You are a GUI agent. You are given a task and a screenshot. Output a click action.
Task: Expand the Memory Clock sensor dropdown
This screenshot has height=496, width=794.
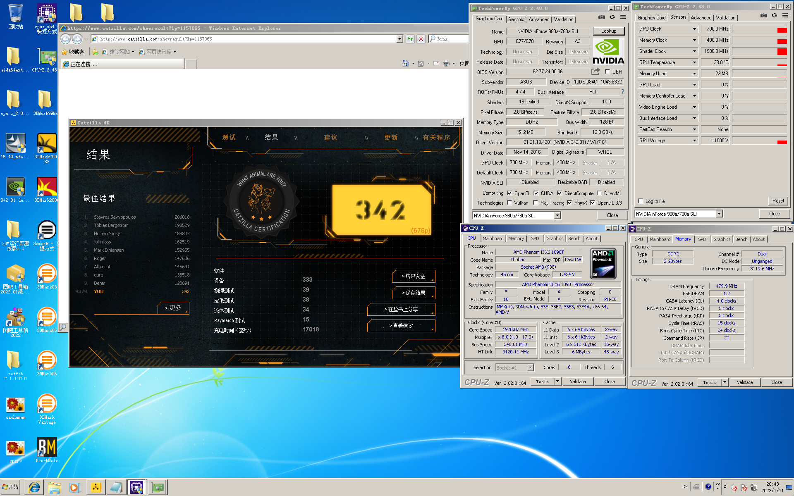694,40
